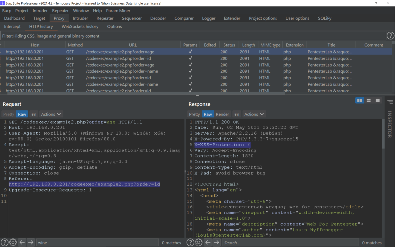Open the Param Miner menu
Screen dimensions: 395x247
coord(118,11)
